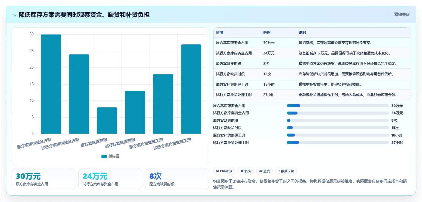Image resolution: width=422 pixels, height=202 pixels.
Task: Click the 表格 tag chip
Action: click(x=246, y=171)
